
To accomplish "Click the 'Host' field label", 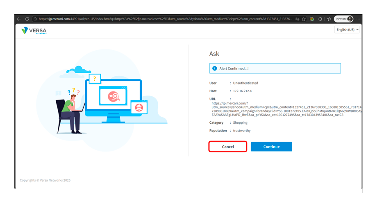I will [x=213, y=91].
